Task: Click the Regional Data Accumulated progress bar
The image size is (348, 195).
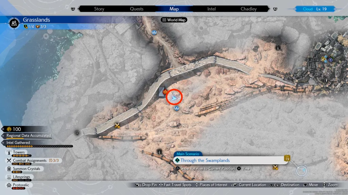Action: (x=29, y=136)
